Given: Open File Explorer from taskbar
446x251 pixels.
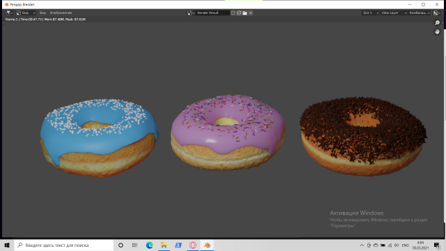Looking at the screenshot, I should click(164, 245).
